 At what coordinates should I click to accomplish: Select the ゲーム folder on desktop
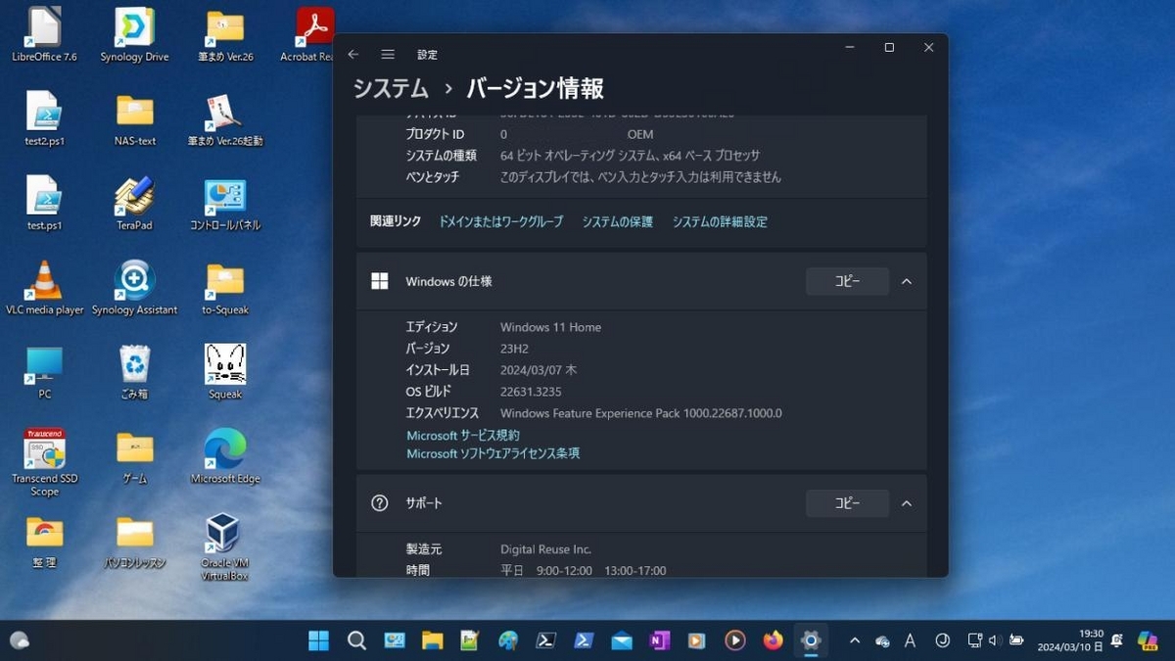[x=134, y=457]
